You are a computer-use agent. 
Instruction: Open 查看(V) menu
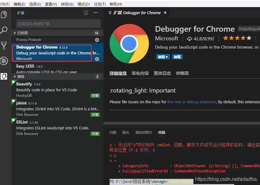pyautogui.click(x=51, y=4)
